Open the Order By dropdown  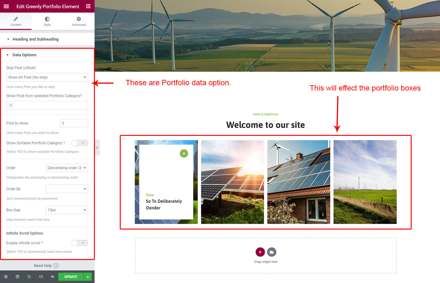tap(67, 189)
